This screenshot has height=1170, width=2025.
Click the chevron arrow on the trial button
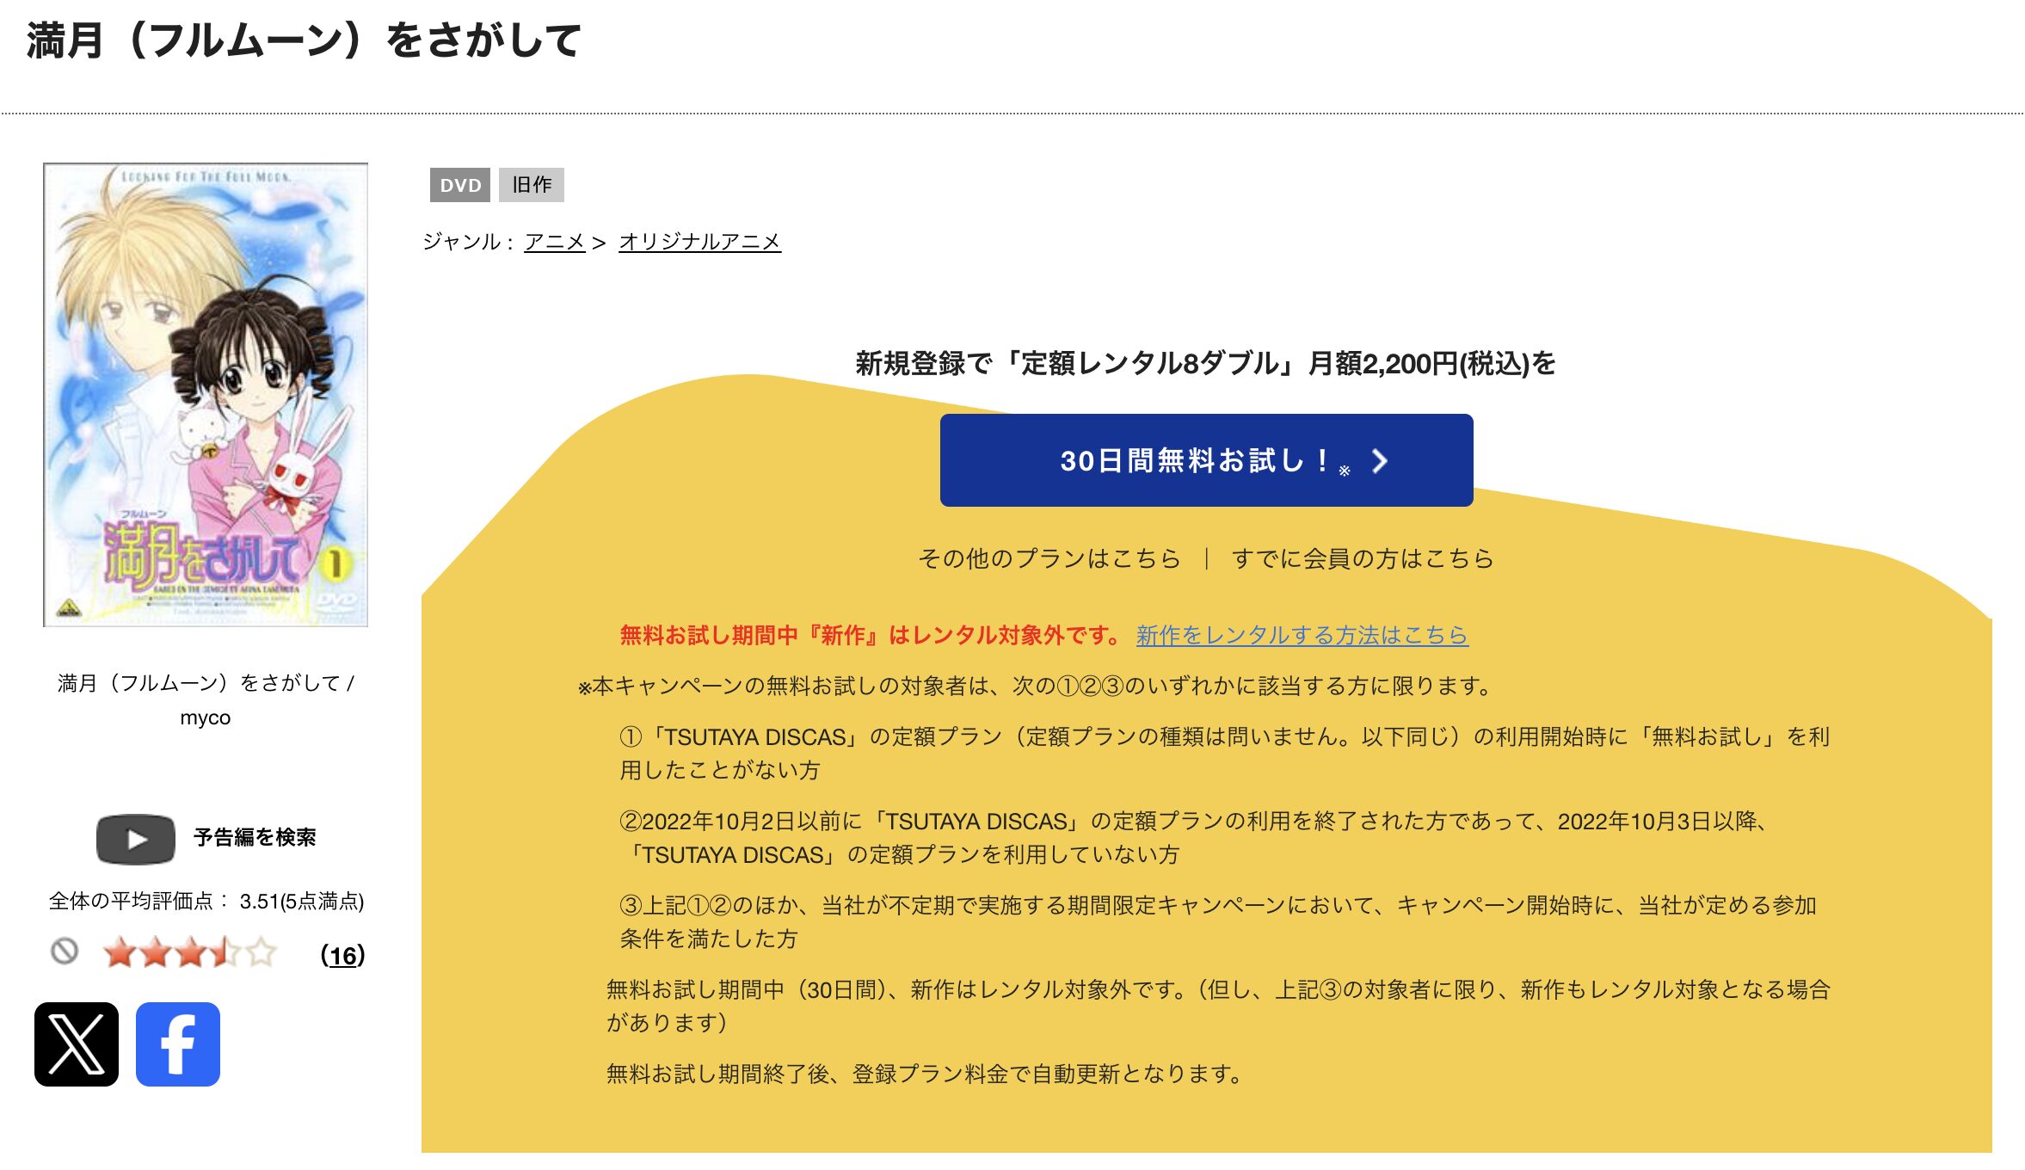1380,461
